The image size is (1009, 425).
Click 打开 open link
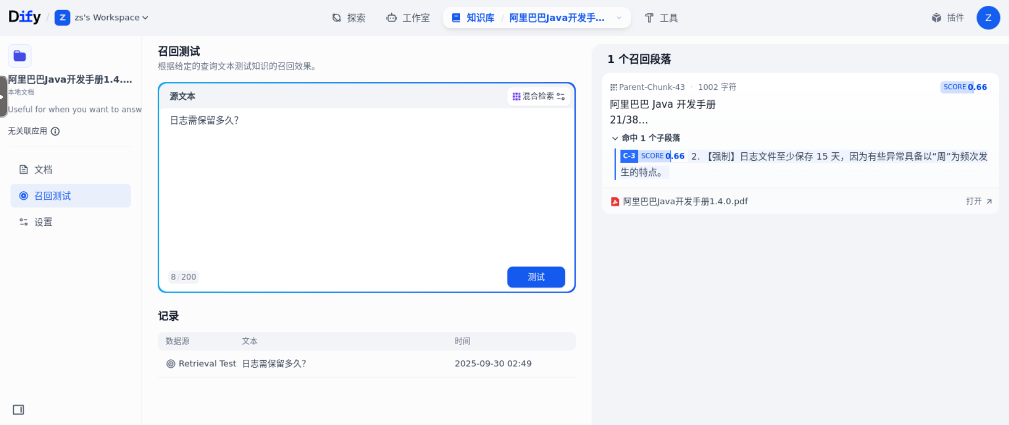click(979, 201)
